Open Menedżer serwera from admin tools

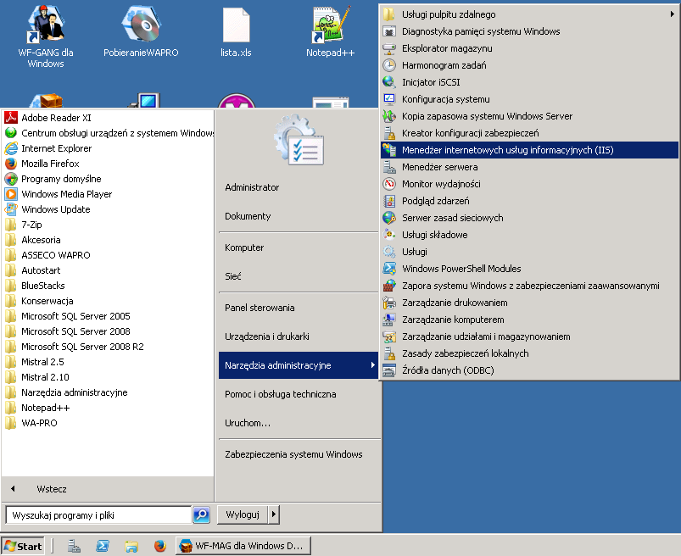tap(529, 167)
